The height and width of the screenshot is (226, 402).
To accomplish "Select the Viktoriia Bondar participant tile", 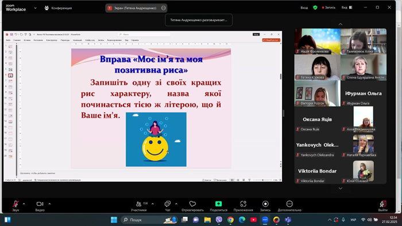I will pyautogui.click(x=318, y=171).
